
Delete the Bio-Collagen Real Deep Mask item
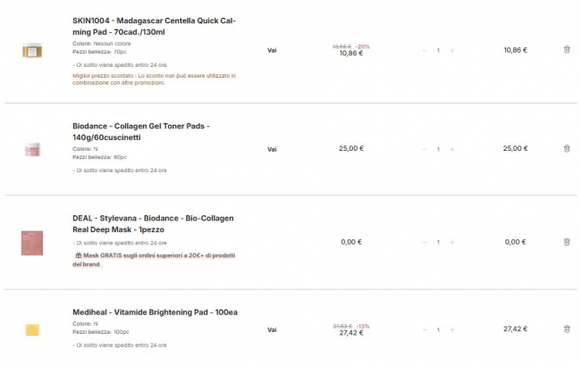pos(567,242)
